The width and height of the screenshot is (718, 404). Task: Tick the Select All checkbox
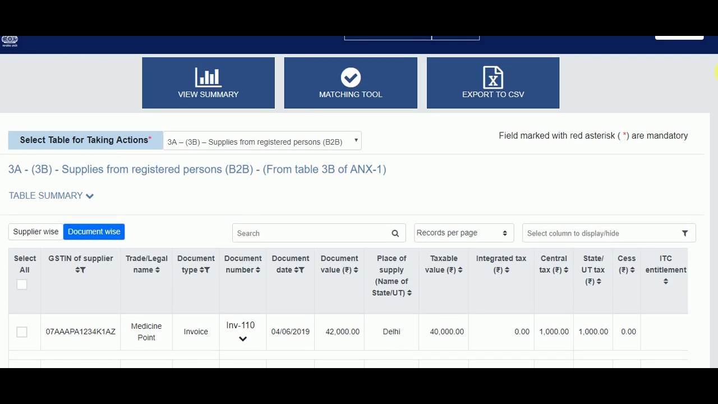point(22,284)
